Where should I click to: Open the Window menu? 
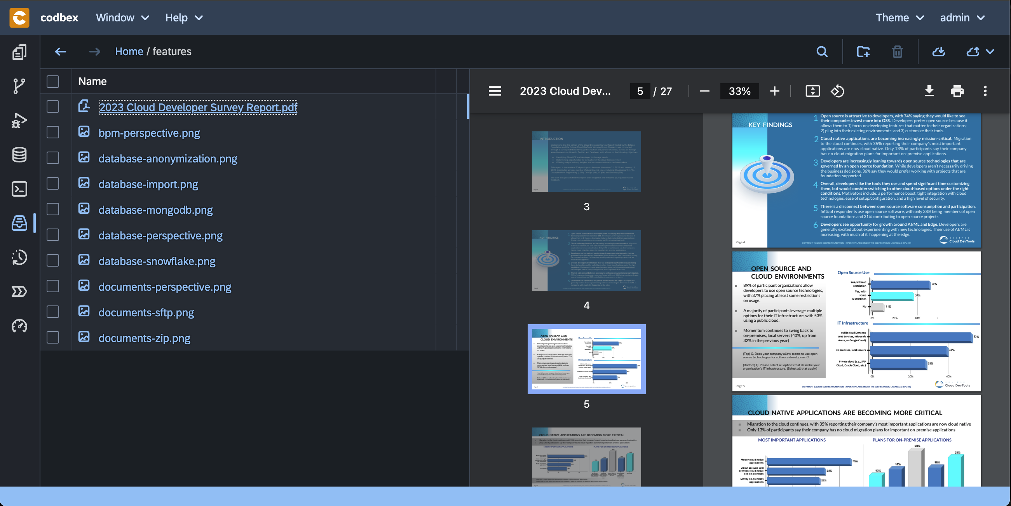(122, 17)
